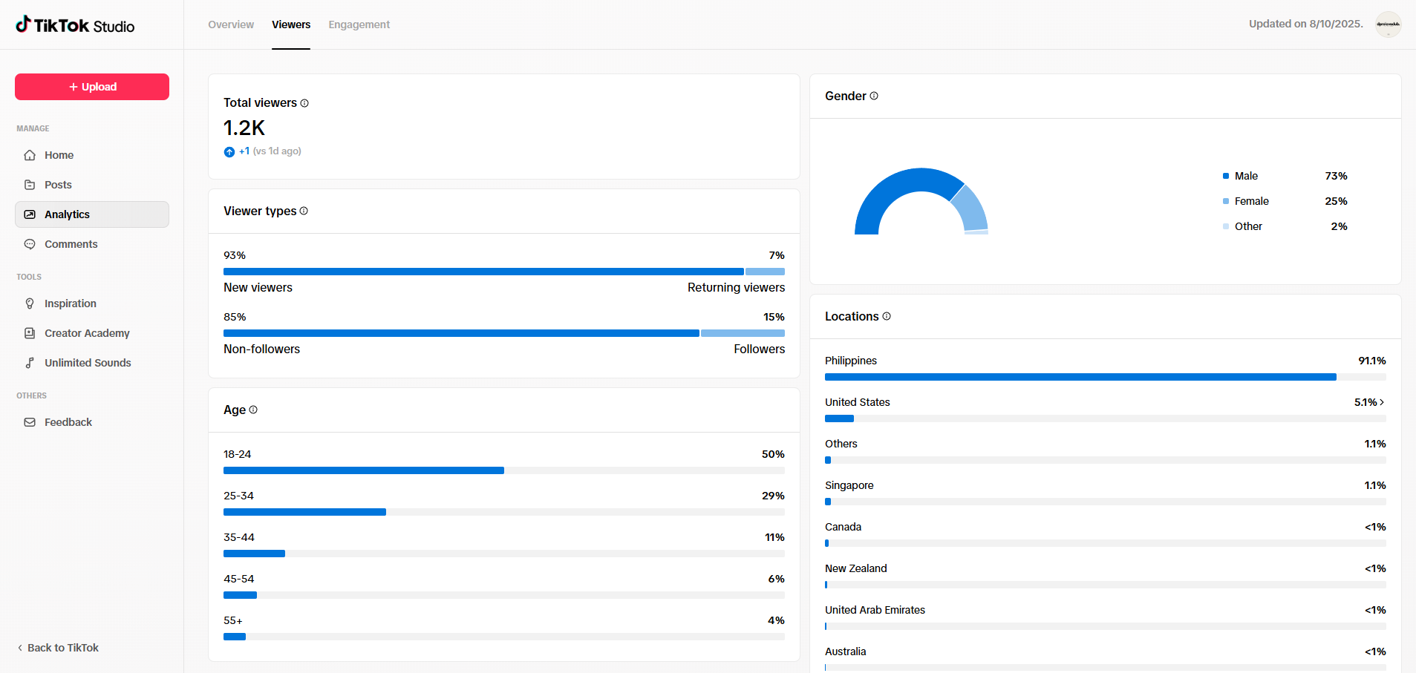Click info icon next to Locations

887,316
